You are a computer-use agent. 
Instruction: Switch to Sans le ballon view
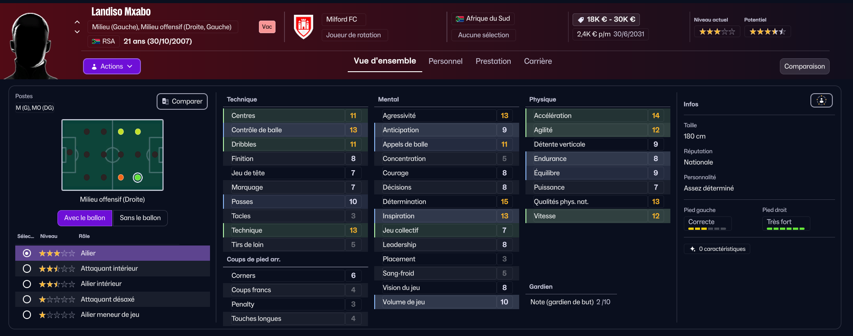point(140,218)
